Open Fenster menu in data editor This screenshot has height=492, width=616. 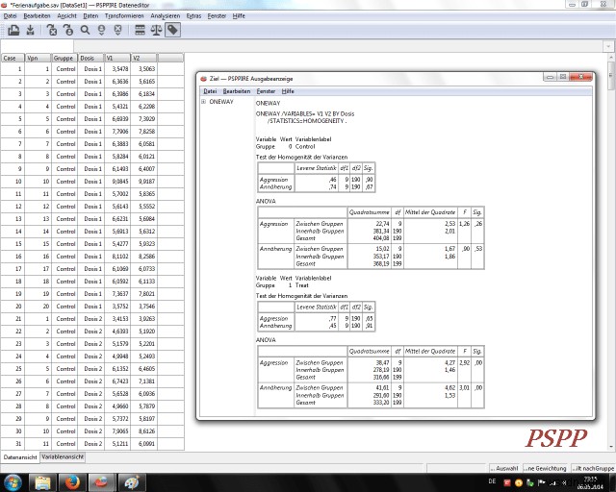pyautogui.click(x=217, y=15)
